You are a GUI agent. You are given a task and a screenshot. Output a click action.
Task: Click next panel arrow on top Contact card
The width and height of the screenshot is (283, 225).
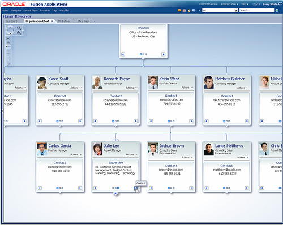(x=164, y=54)
